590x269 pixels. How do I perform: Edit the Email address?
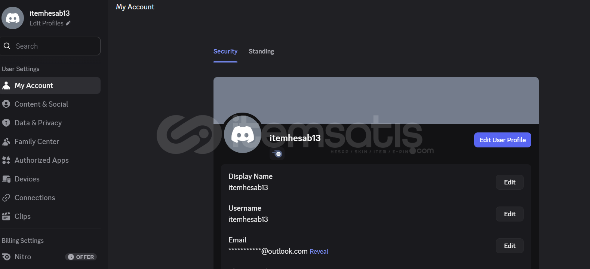[x=510, y=246]
